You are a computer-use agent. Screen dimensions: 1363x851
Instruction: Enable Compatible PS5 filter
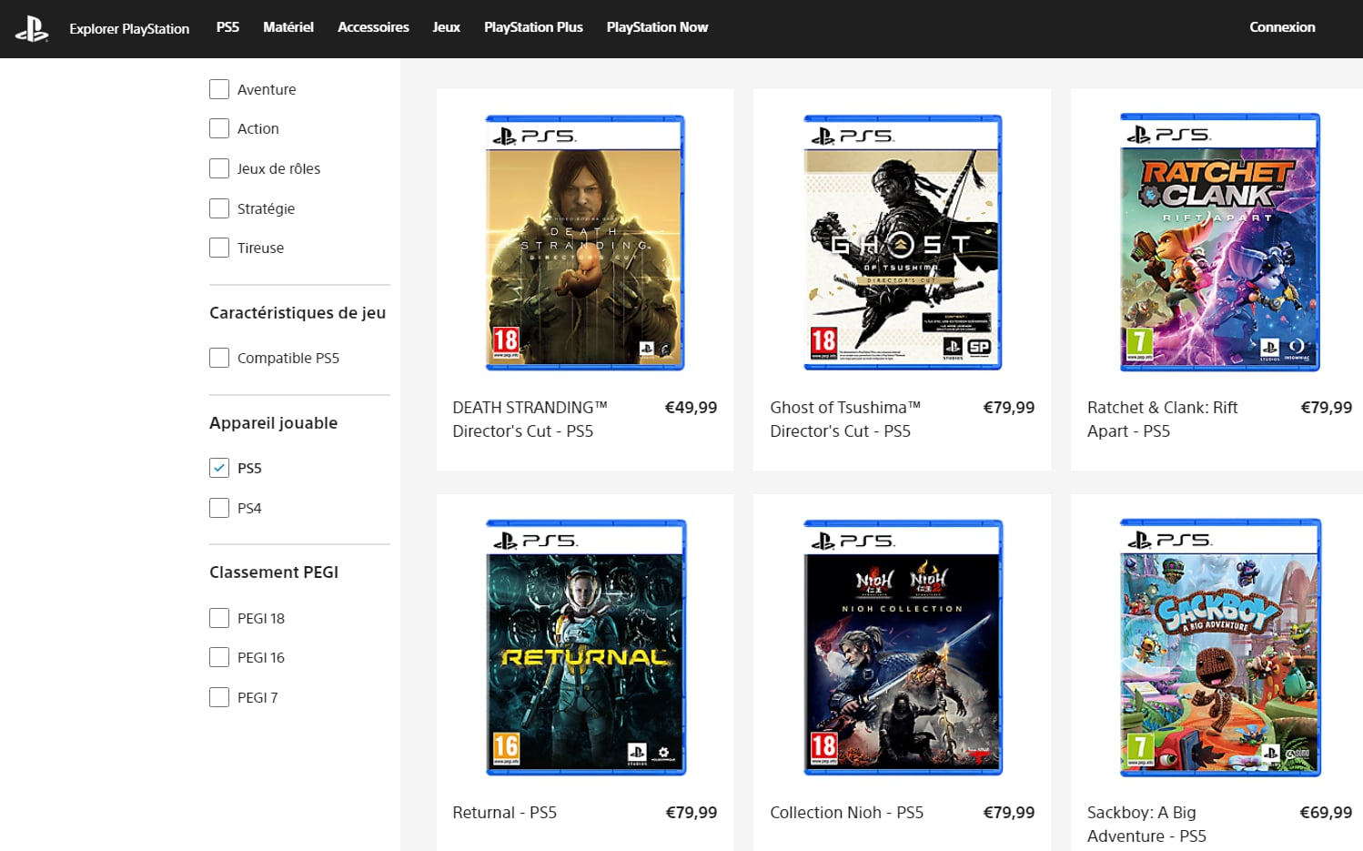(219, 358)
